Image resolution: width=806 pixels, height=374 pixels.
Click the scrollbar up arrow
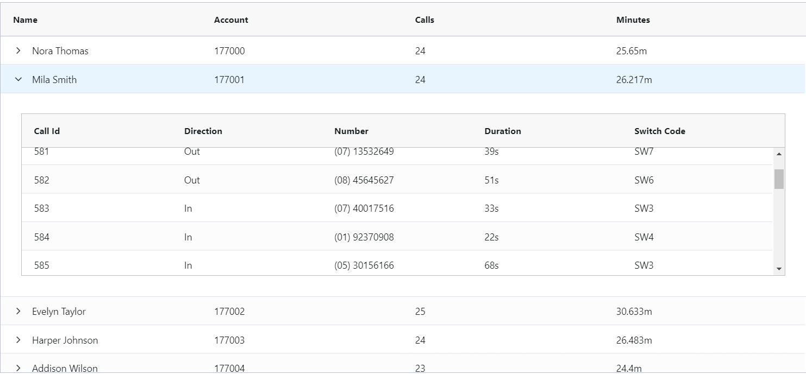pyautogui.click(x=778, y=154)
